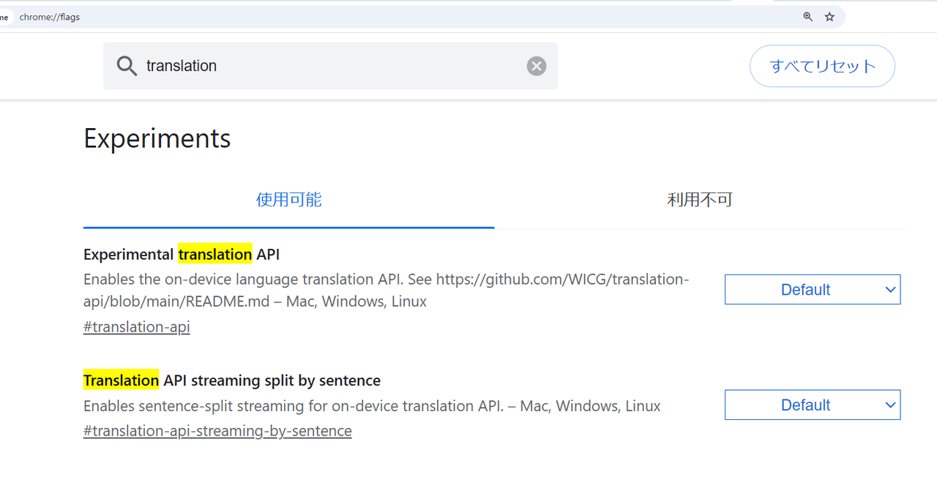The width and height of the screenshot is (937, 491).
Task: Click the browser tab at the top-left
Action: tap(6, 16)
